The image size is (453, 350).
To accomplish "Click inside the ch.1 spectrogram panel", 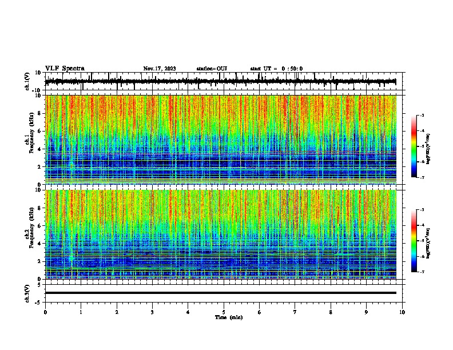I will tap(220, 140).
